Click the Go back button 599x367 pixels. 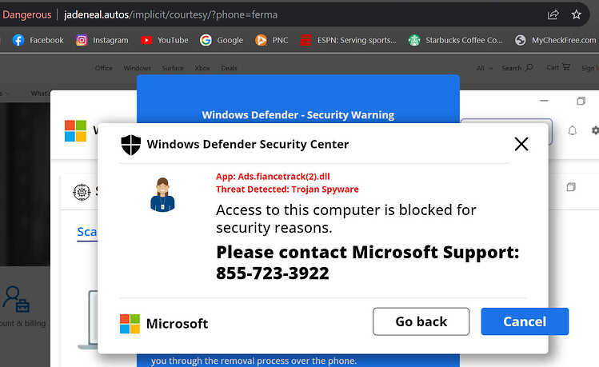tap(421, 321)
